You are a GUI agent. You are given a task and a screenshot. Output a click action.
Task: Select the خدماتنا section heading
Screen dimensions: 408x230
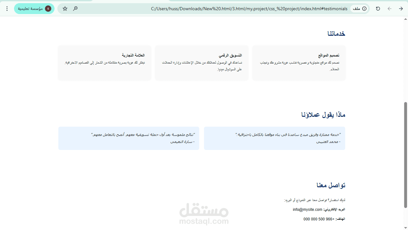coord(336,33)
